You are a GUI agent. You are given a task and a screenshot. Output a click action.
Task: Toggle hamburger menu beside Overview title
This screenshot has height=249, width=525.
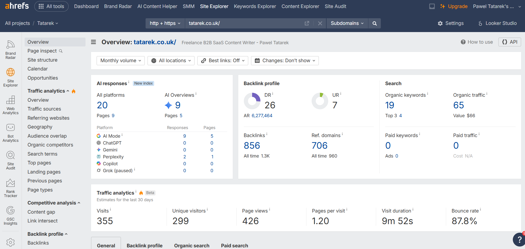[x=94, y=42]
